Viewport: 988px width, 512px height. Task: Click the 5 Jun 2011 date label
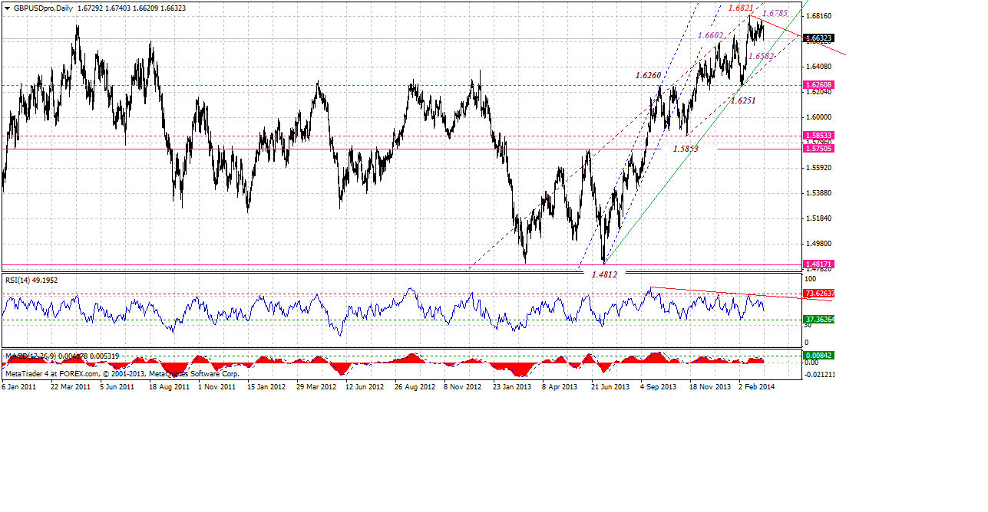click(117, 387)
